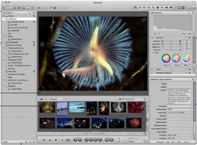Switch browser to grid view
The image size is (197, 145).
click(x=41, y=99)
